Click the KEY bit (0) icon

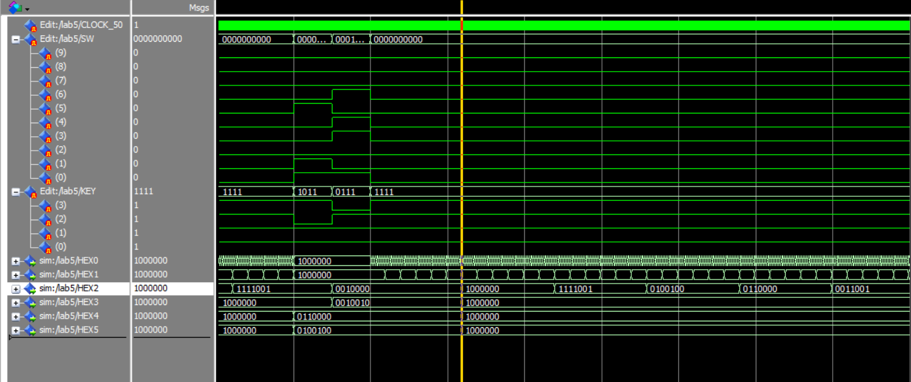point(44,247)
